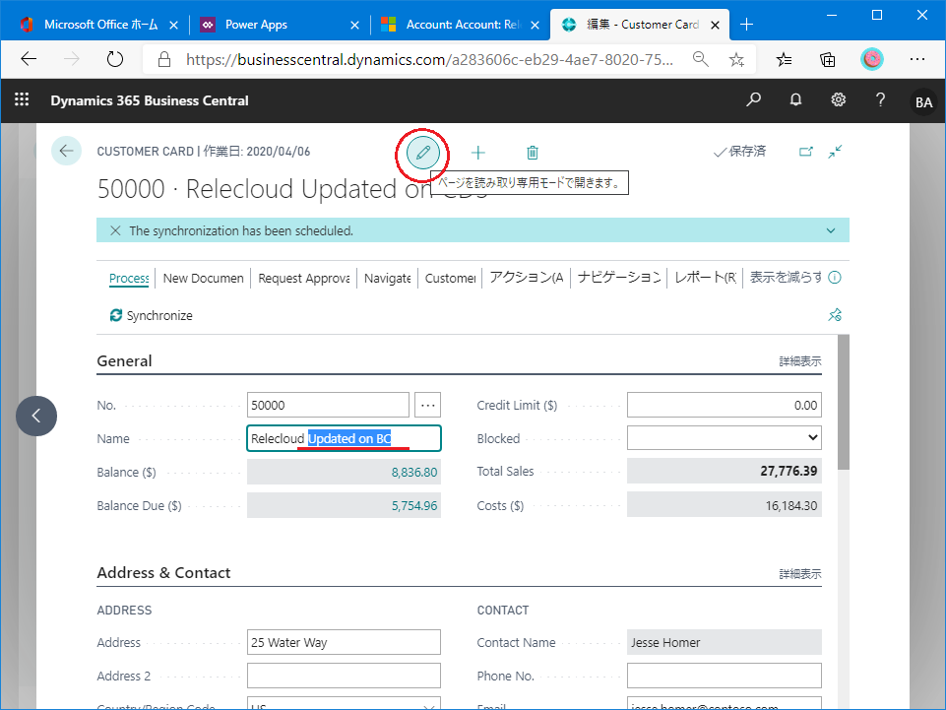Image resolution: width=946 pixels, height=710 pixels.
Task: Click the browser back arrow
Action: (x=29, y=59)
